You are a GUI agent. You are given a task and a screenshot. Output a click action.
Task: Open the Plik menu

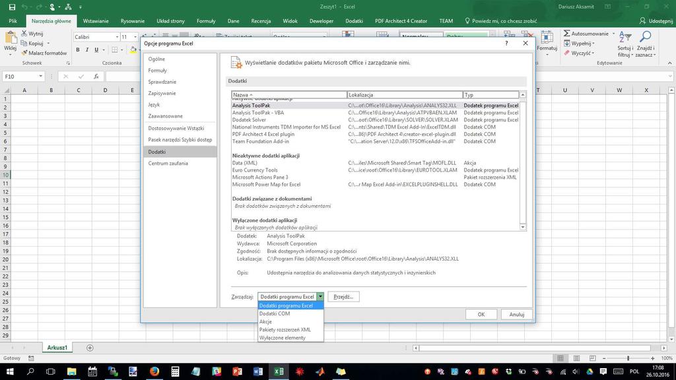[13, 20]
